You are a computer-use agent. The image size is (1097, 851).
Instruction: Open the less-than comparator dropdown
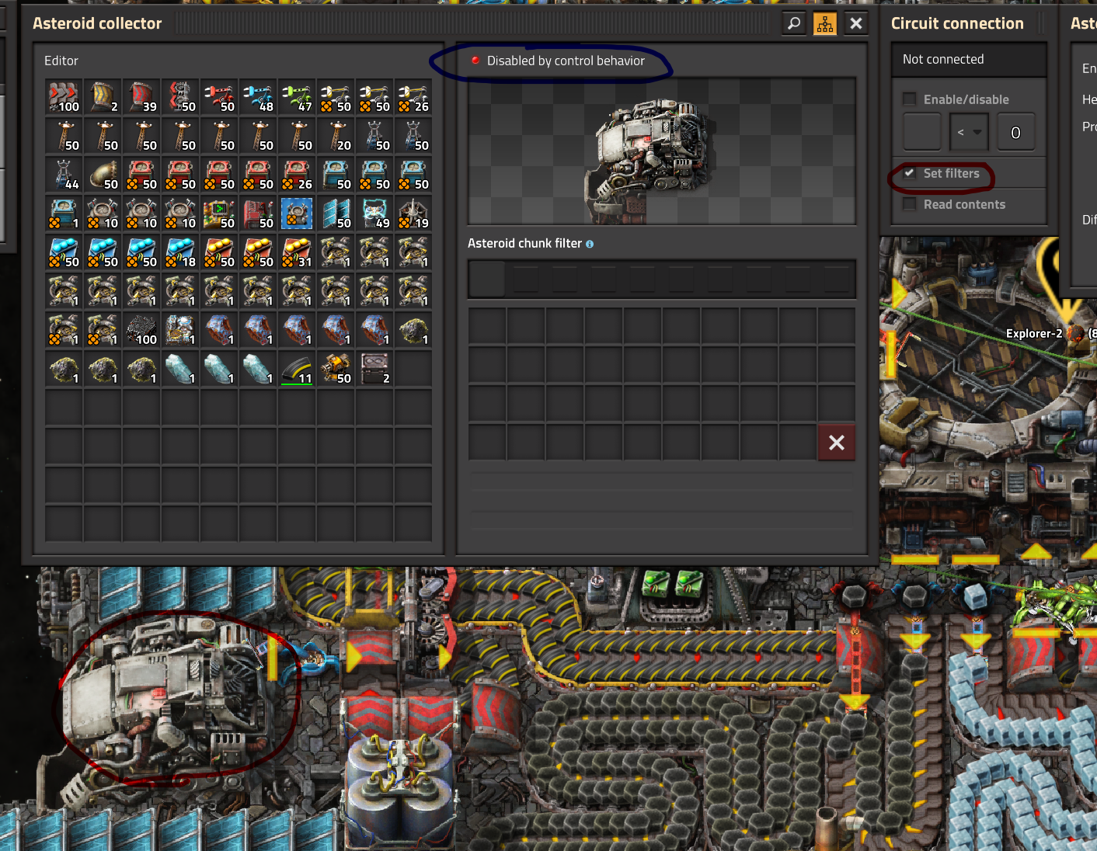tap(968, 133)
